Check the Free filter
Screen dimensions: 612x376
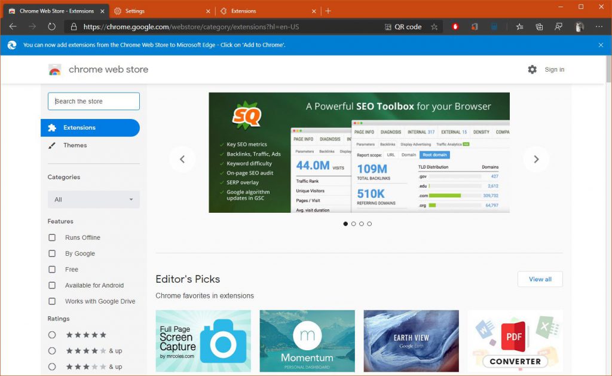click(52, 270)
